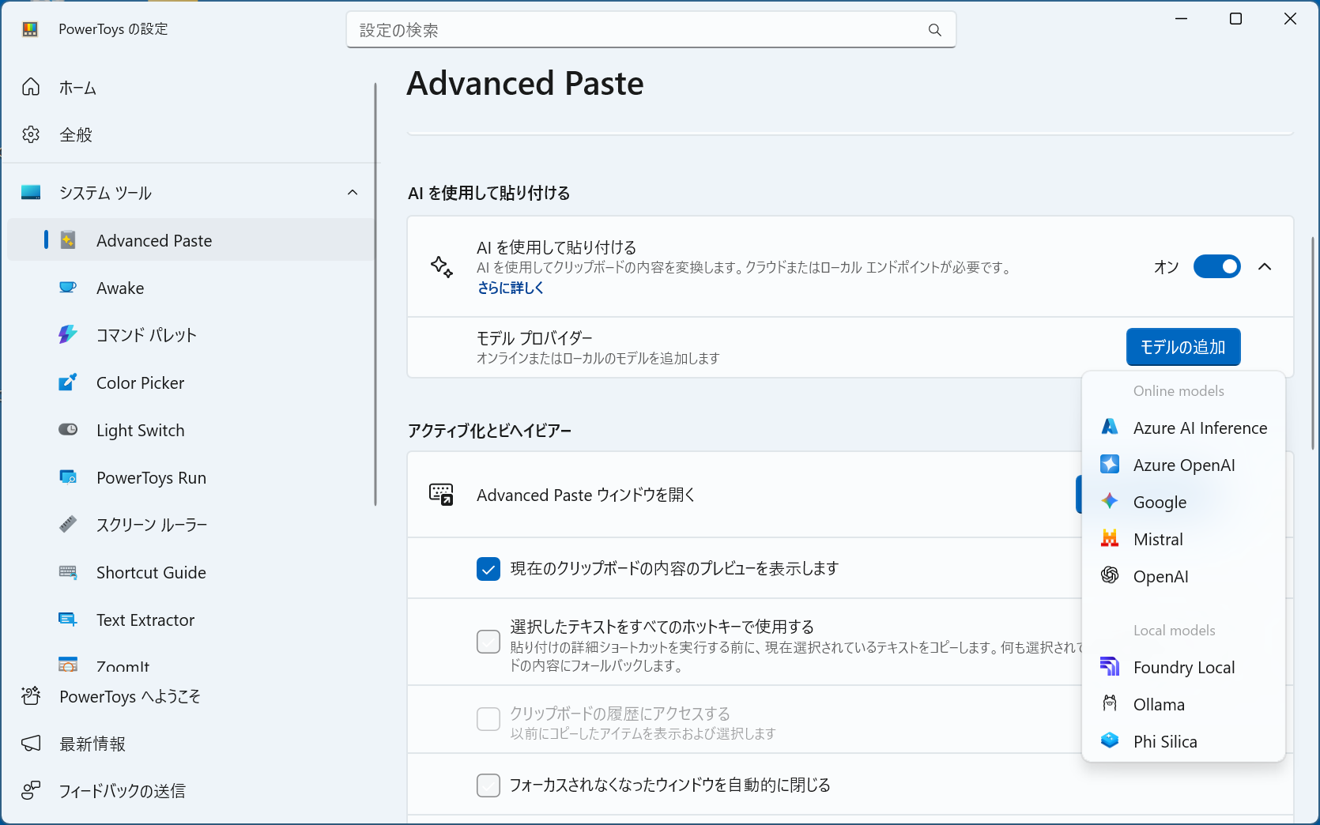Image resolution: width=1320 pixels, height=825 pixels.
Task: Click the Shortcut Guide keyboard icon
Action: point(69,572)
